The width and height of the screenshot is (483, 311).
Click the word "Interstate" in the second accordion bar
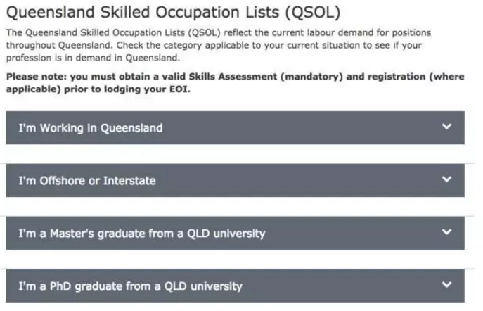[x=129, y=181]
